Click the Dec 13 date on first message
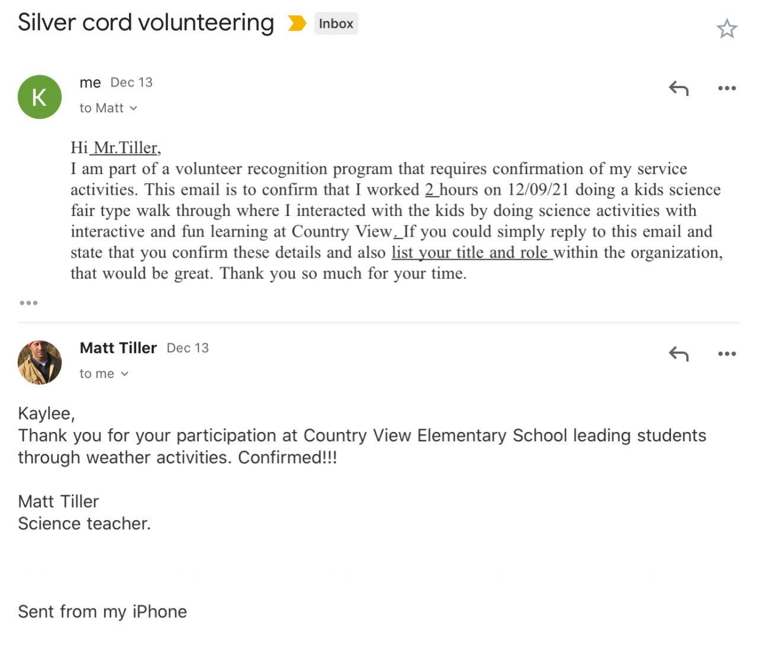Viewport: 758px width, 648px height. tap(131, 83)
